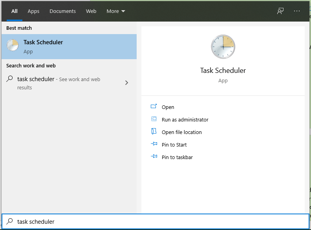Click the feedback icon in top bar
Viewport: 311px width, 230px height.
280,11
